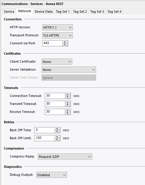Click the Debug Output label
This screenshot has height=185, width=145.
21,175
